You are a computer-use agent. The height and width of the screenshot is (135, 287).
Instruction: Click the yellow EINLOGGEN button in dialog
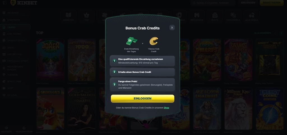point(142,98)
